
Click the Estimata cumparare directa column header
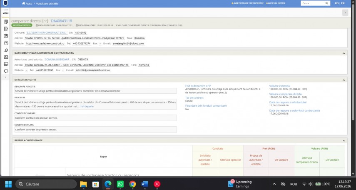coord(307,160)
